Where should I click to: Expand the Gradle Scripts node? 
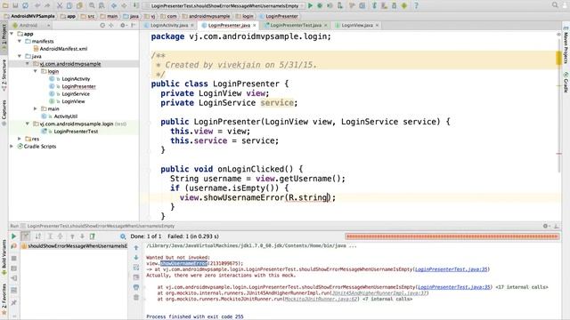click(12, 146)
